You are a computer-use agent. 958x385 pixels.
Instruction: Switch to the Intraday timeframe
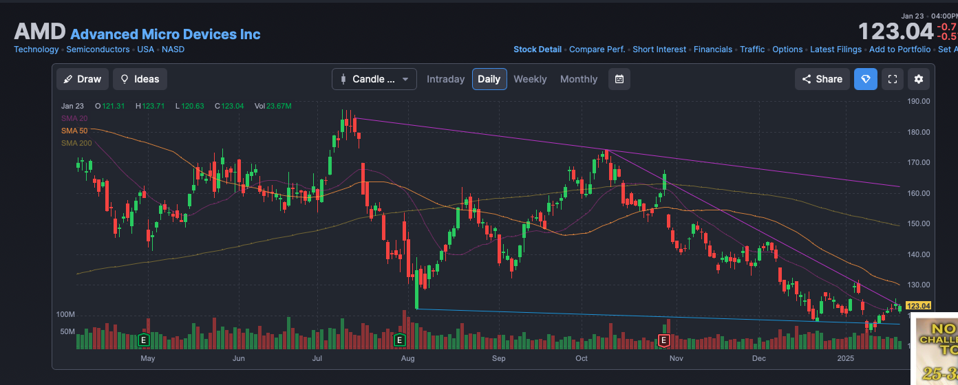[445, 79]
